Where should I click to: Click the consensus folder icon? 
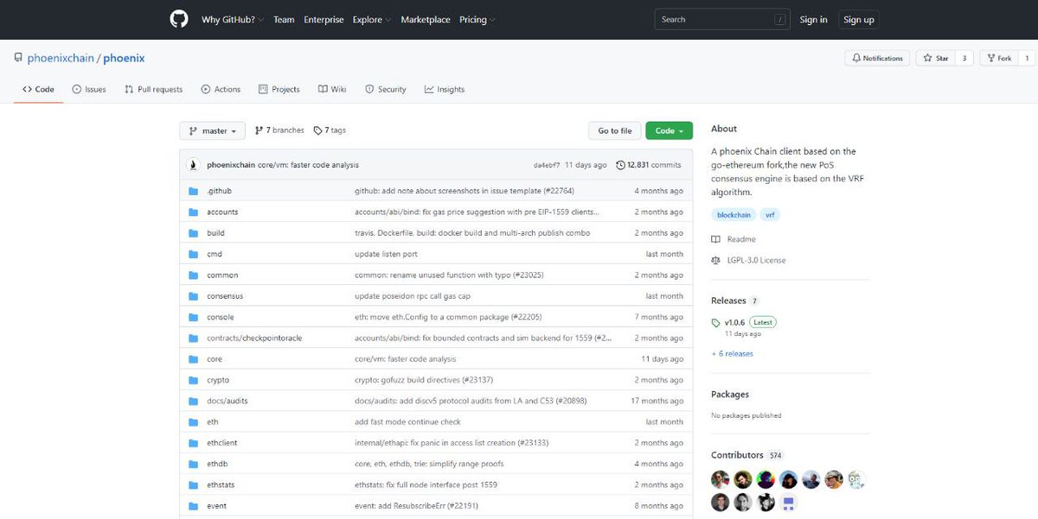tap(194, 296)
